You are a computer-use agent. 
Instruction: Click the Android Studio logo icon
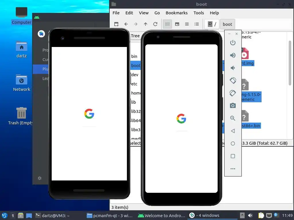click(41, 34)
